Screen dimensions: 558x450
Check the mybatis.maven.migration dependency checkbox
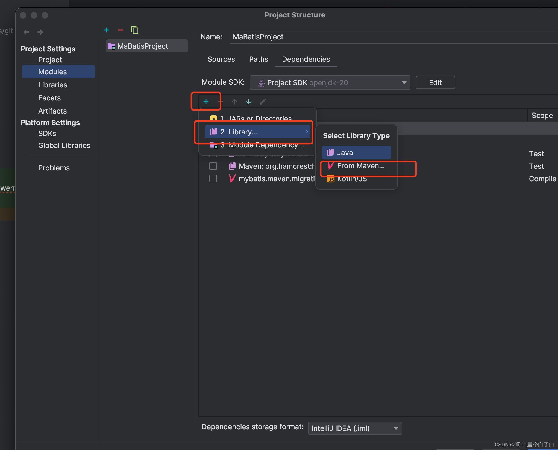(213, 179)
